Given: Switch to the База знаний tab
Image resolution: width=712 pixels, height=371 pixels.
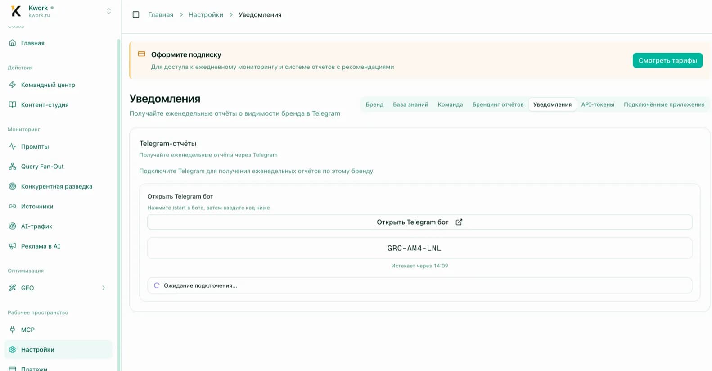Looking at the screenshot, I should 410,104.
